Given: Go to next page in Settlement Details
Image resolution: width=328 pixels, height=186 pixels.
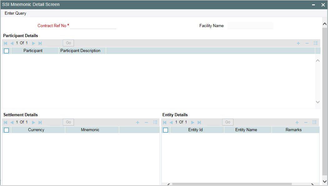Looking at the screenshot, I should coord(33,122).
